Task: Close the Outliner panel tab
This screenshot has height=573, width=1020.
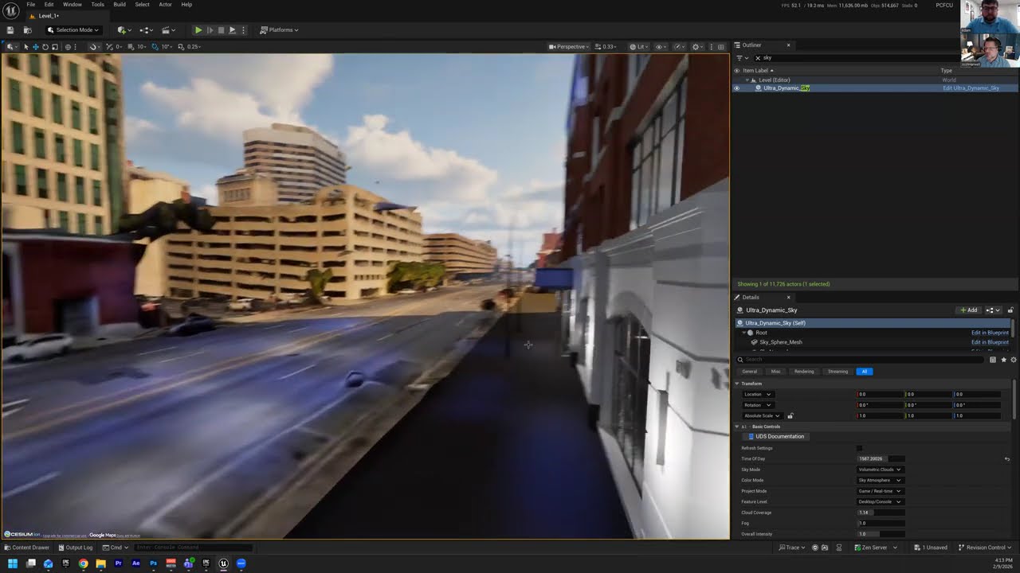Action: 789,45
